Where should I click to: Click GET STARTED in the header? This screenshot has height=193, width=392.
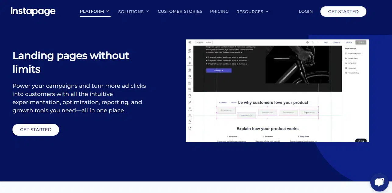(x=343, y=12)
